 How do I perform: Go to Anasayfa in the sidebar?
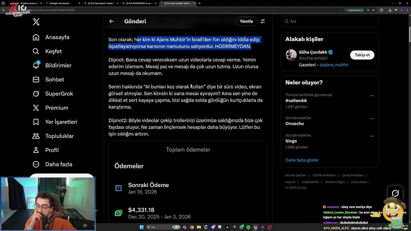pyautogui.click(x=51, y=37)
